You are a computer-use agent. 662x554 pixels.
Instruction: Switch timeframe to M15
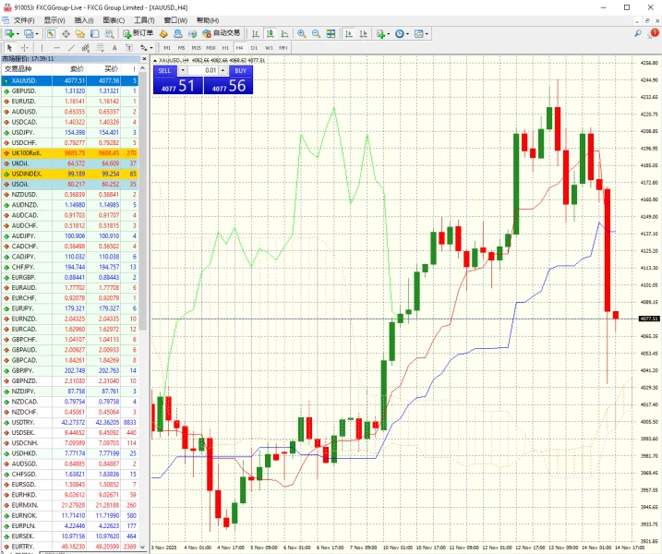[x=197, y=48]
